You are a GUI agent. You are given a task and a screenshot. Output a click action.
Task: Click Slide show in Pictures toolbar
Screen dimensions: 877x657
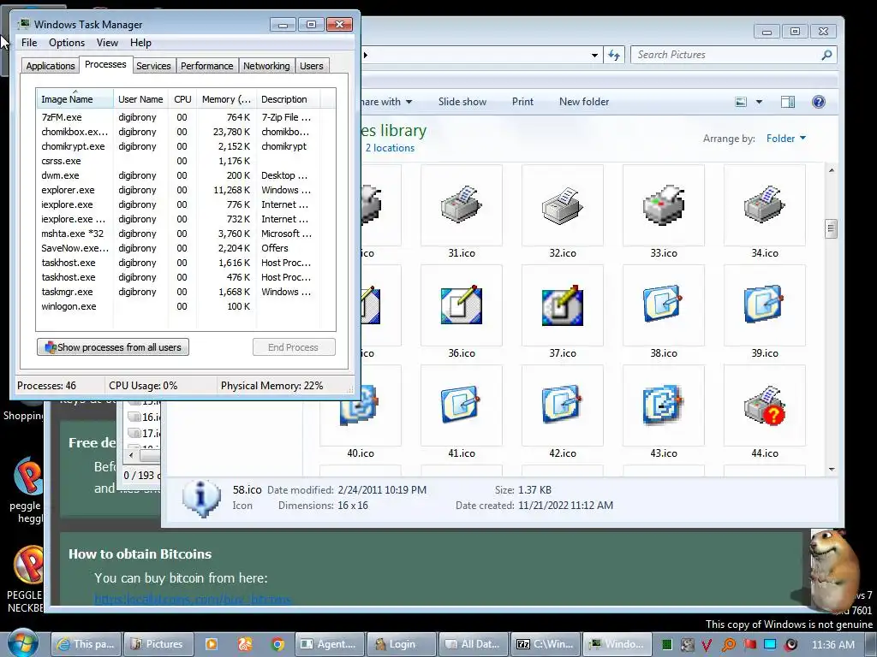tap(462, 102)
